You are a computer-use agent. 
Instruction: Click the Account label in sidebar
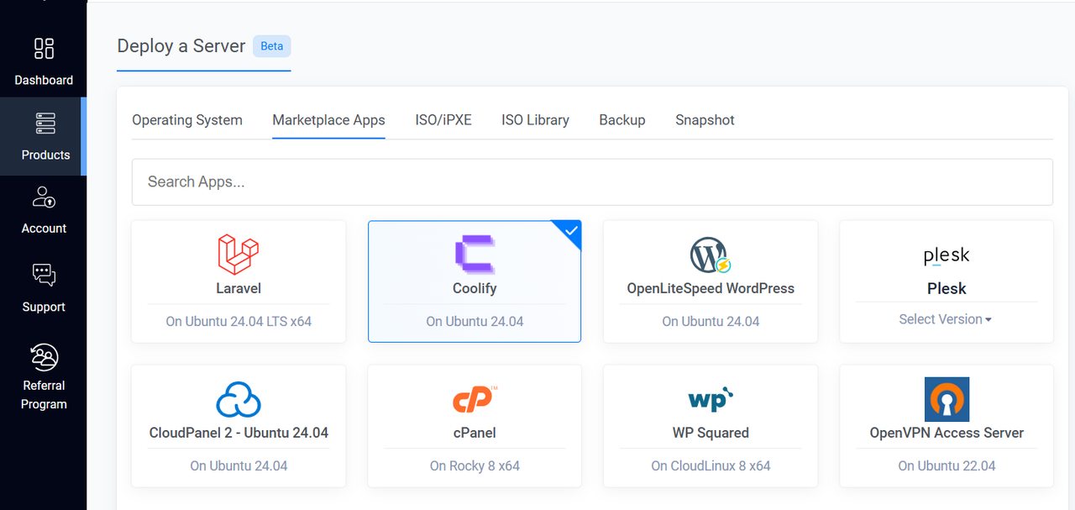(x=44, y=229)
